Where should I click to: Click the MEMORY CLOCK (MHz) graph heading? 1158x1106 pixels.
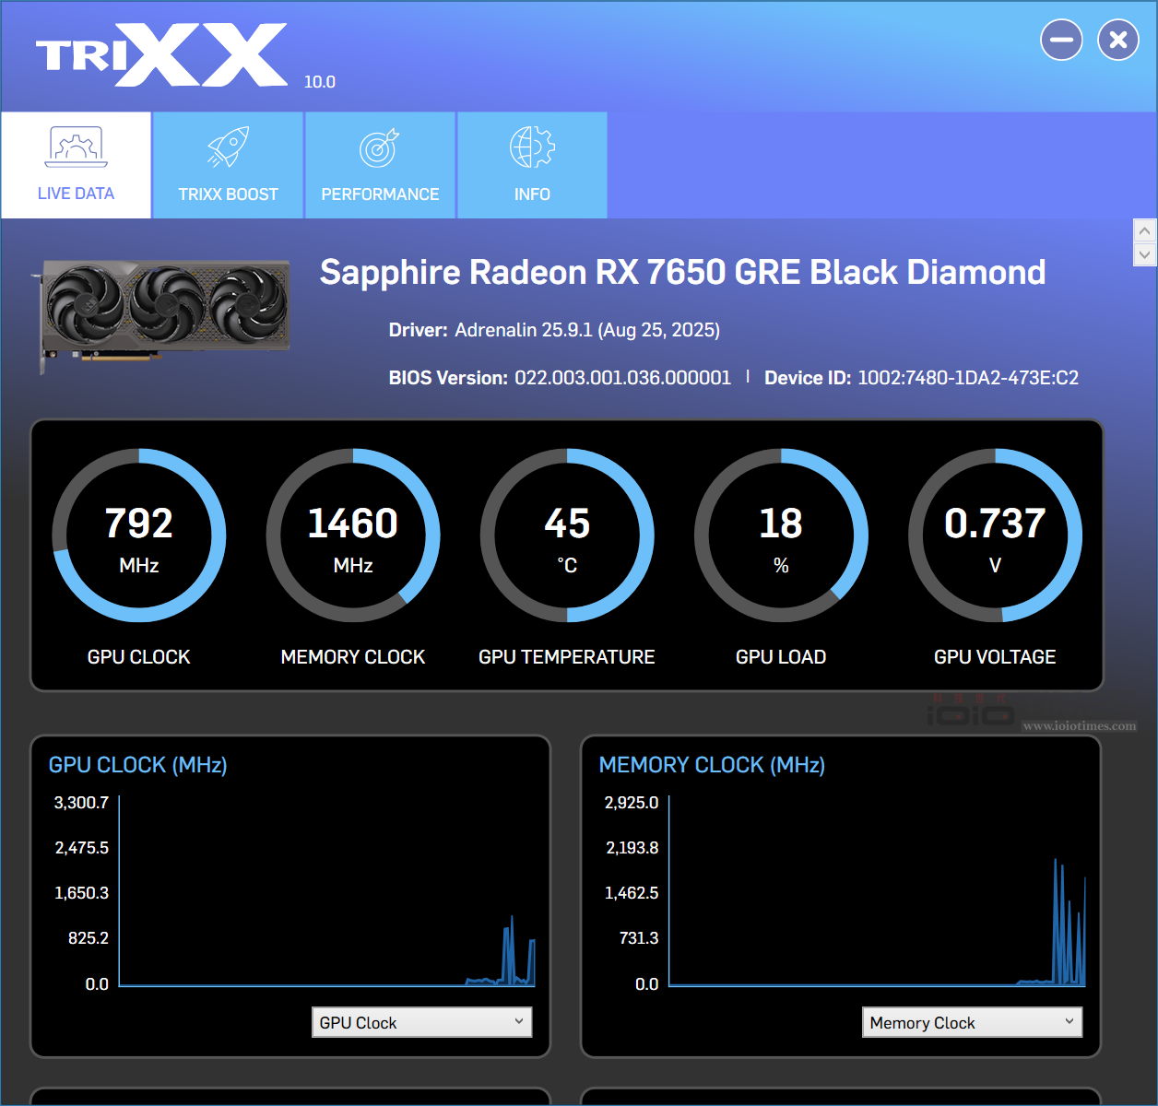(712, 765)
